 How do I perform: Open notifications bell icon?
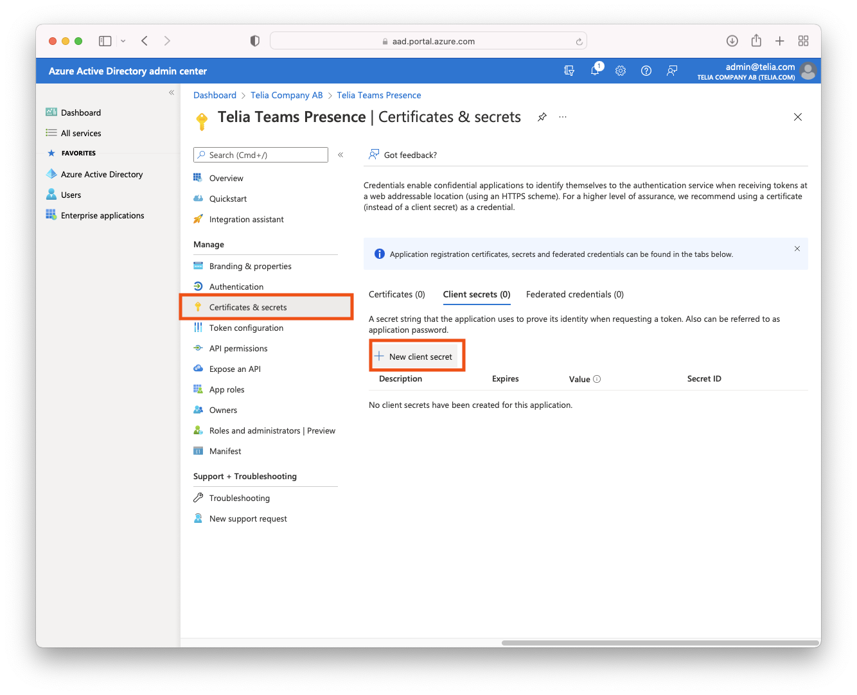tap(596, 70)
